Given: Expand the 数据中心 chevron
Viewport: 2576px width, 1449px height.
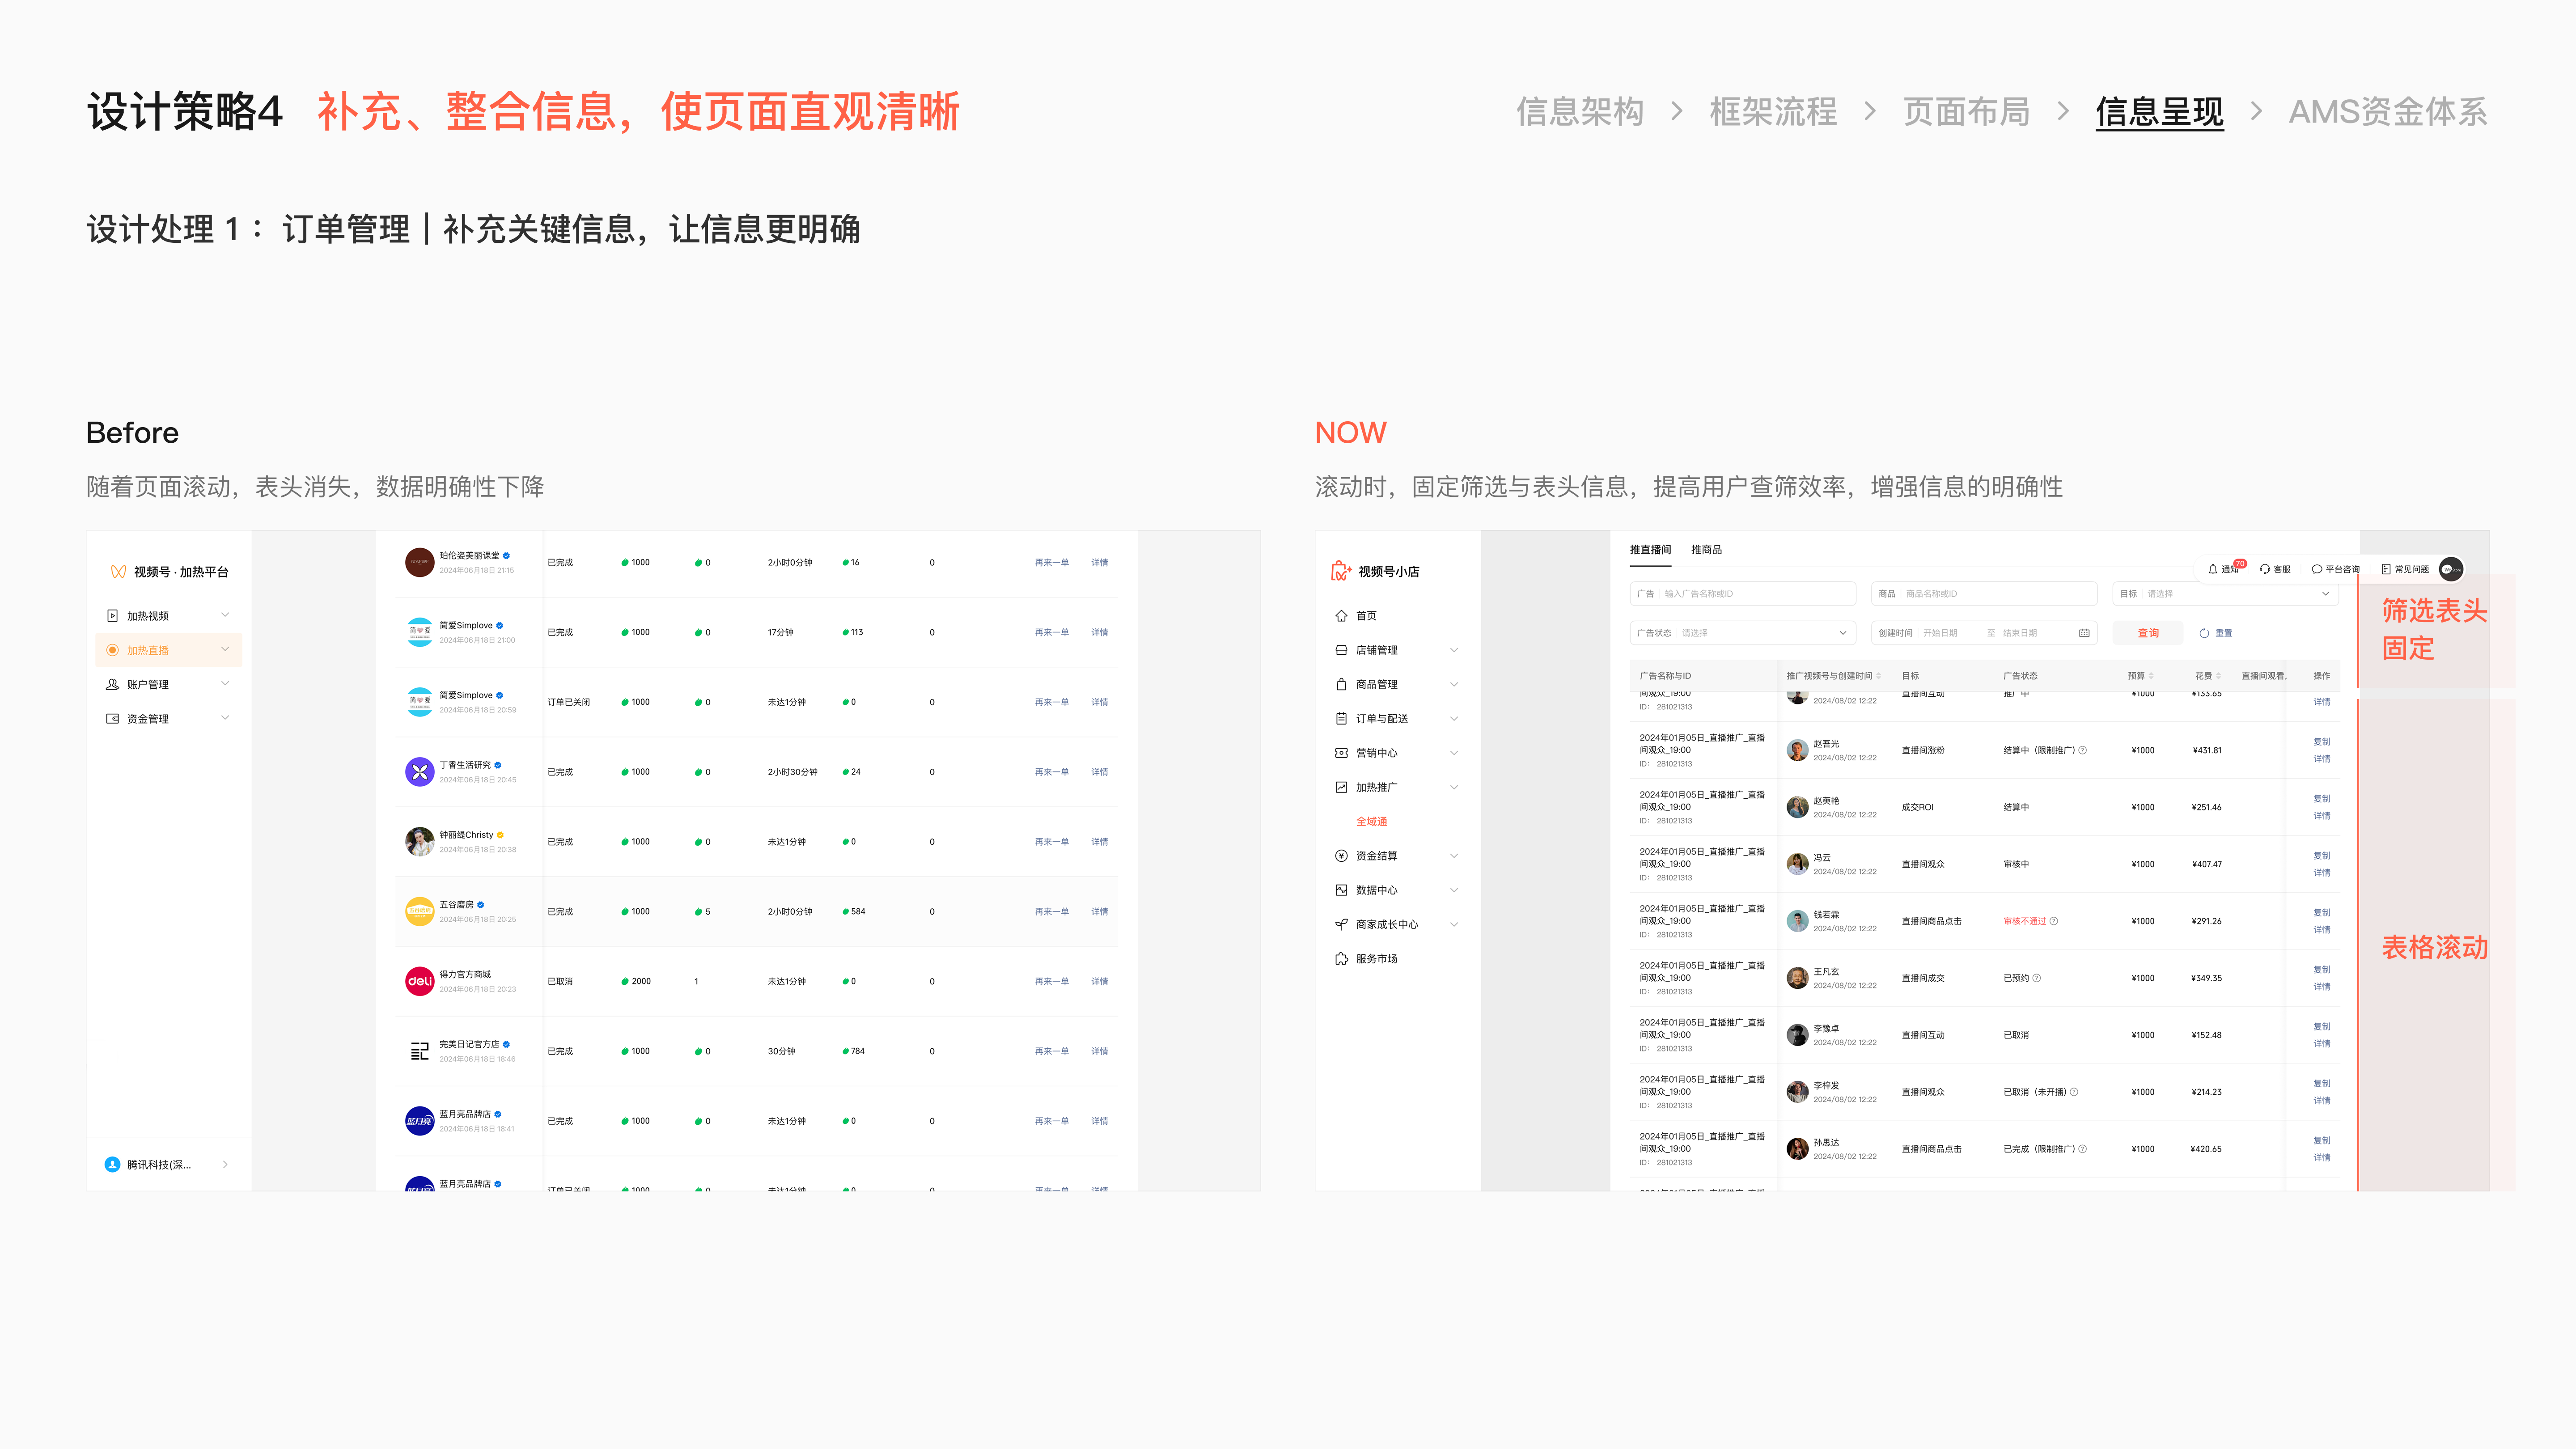Looking at the screenshot, I should pos(1454,890).
